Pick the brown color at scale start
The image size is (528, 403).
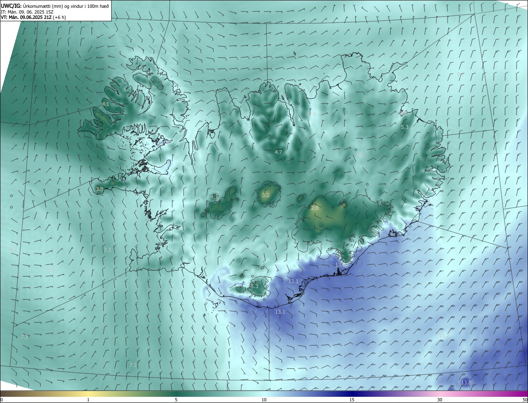point(2,394)
